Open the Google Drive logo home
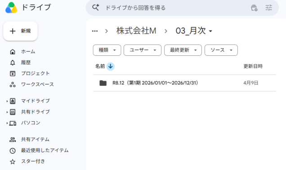The height and width of the screenshot is (170, 286). (x=11, y=8)
